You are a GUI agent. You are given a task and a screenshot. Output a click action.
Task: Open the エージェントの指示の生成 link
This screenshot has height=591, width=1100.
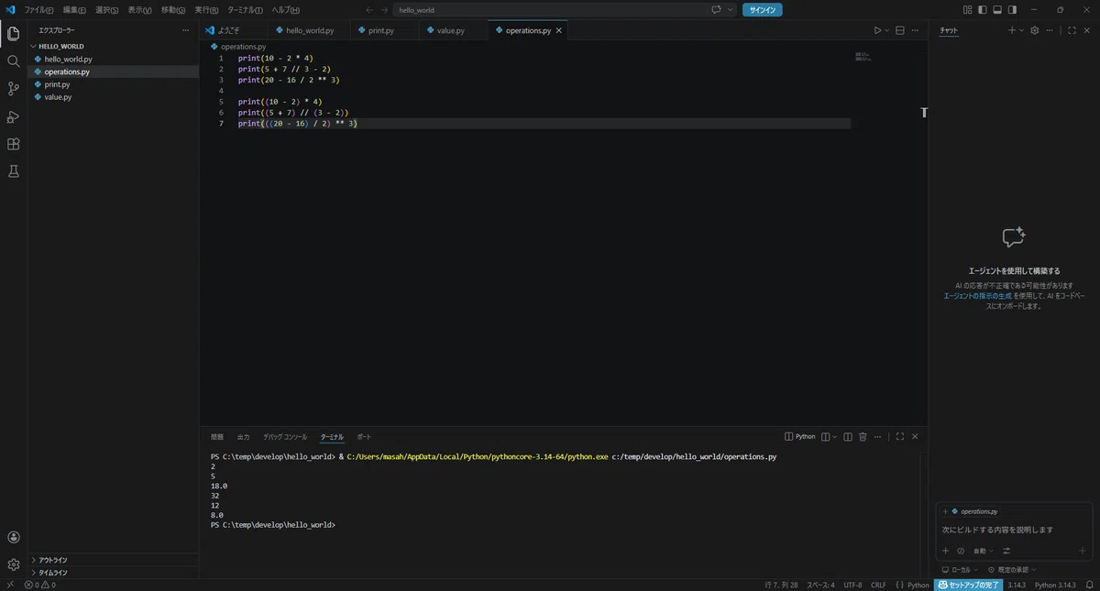click(977, 296)
